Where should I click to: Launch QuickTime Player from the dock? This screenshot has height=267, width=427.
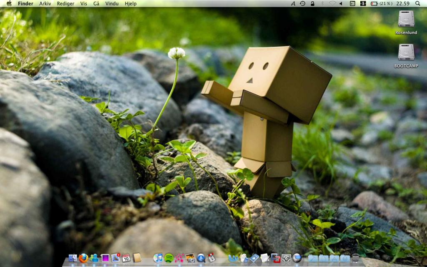[201, 258]
